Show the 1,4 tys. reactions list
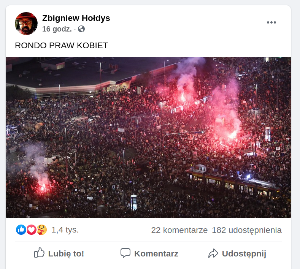 (65, 230)
